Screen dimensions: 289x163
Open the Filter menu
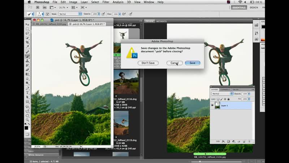pos(106,2)
